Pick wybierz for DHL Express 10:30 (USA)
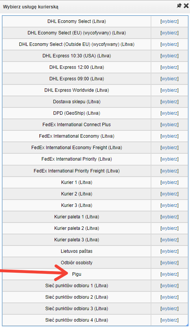 pyautogui.click(x=170, y=56)
